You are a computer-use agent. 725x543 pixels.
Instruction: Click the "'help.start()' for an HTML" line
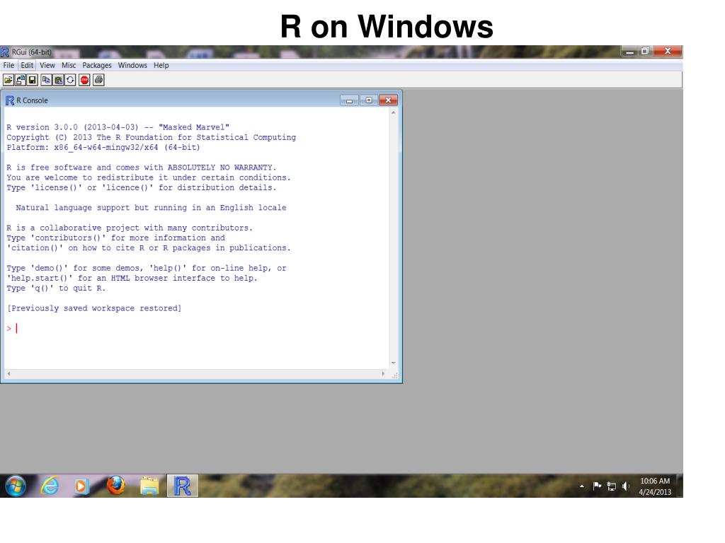(x=132, y=278)
